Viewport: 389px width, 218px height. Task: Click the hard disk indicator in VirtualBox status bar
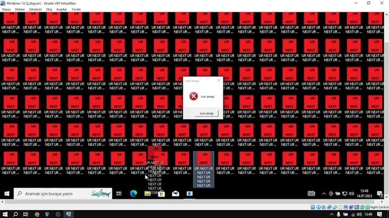(313, 207)
